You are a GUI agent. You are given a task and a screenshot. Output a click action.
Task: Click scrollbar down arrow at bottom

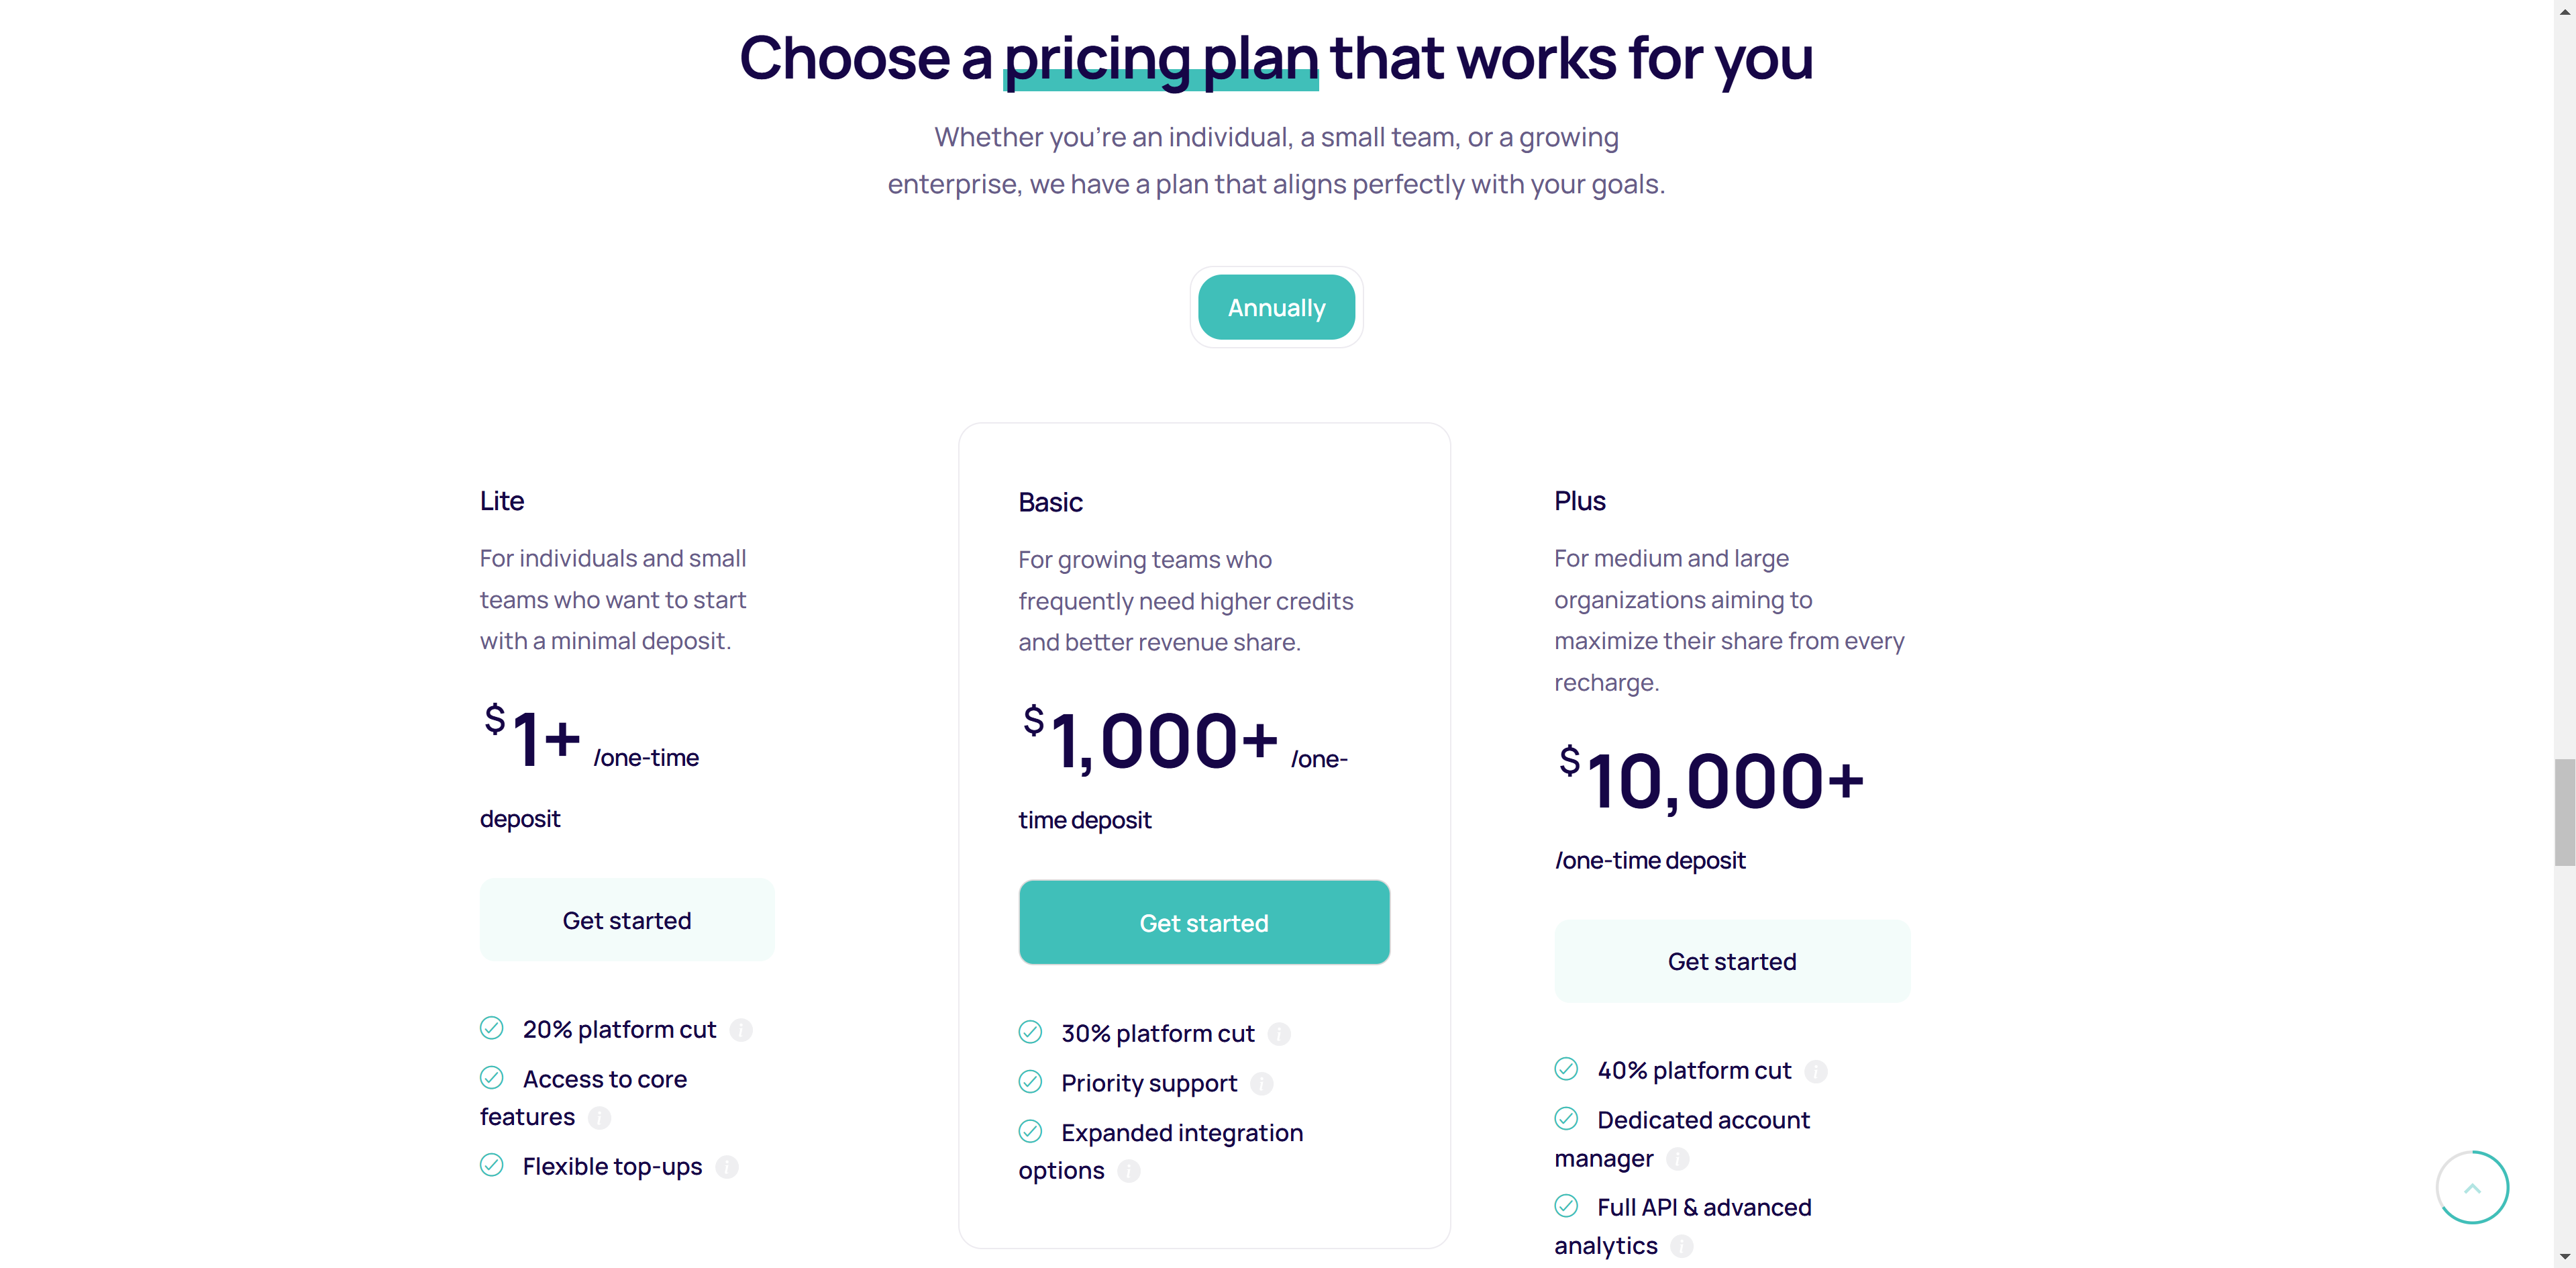2564,1257
